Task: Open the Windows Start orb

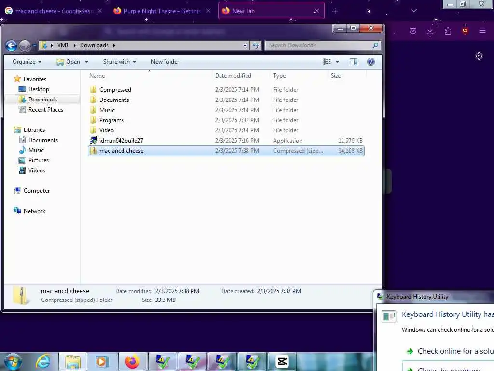Action: point(13,361)
